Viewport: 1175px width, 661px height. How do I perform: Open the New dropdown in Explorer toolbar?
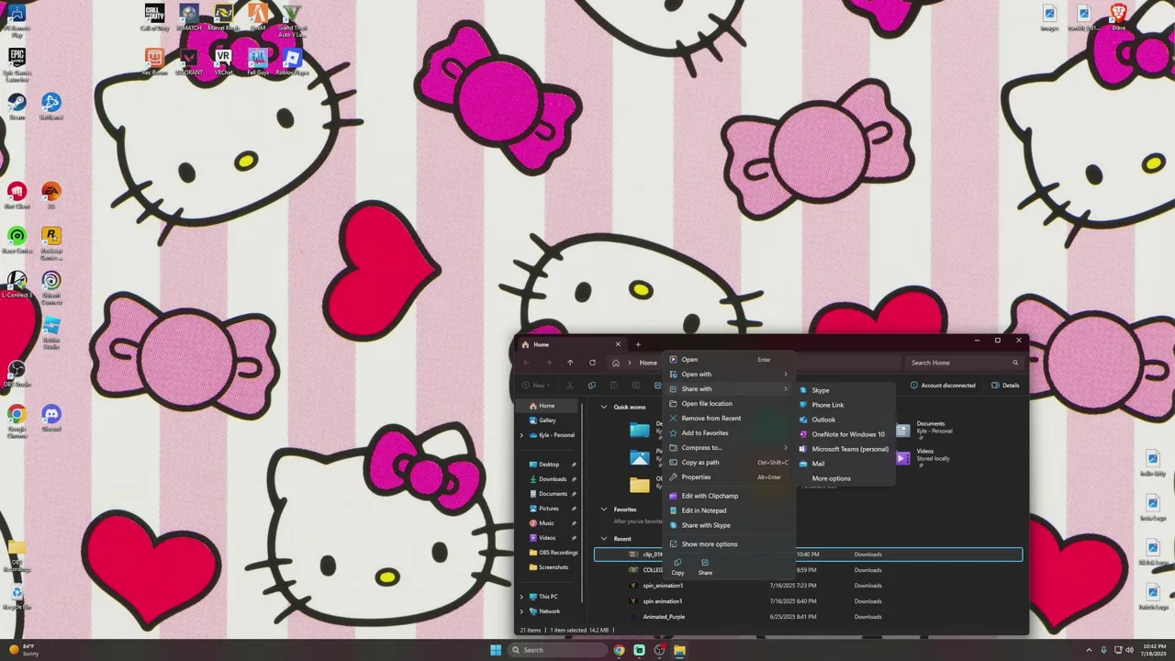pos(536,386)
